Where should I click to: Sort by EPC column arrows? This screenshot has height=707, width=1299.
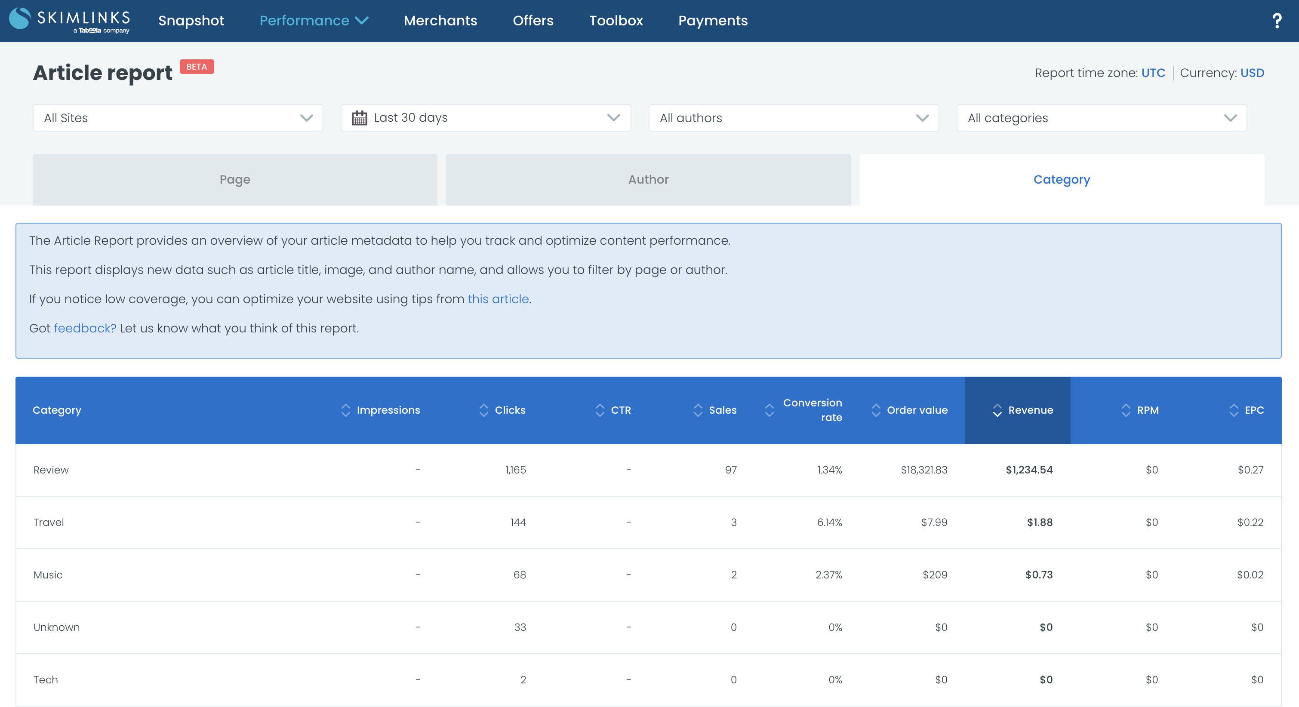pyautogui.click(x=1234, y=410)
